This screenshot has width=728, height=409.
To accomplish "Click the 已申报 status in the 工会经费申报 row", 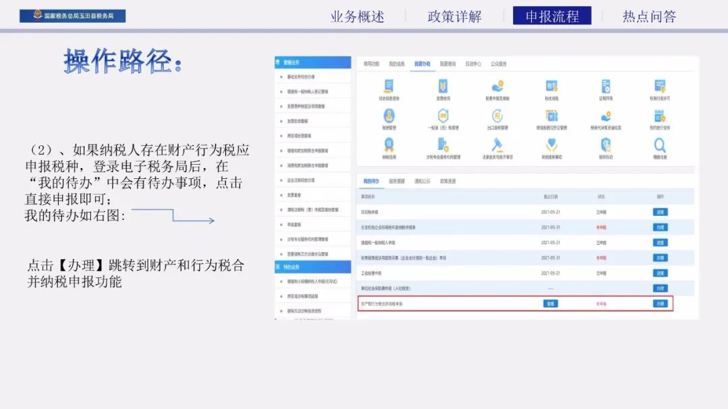I will click(x=601, y=273).
